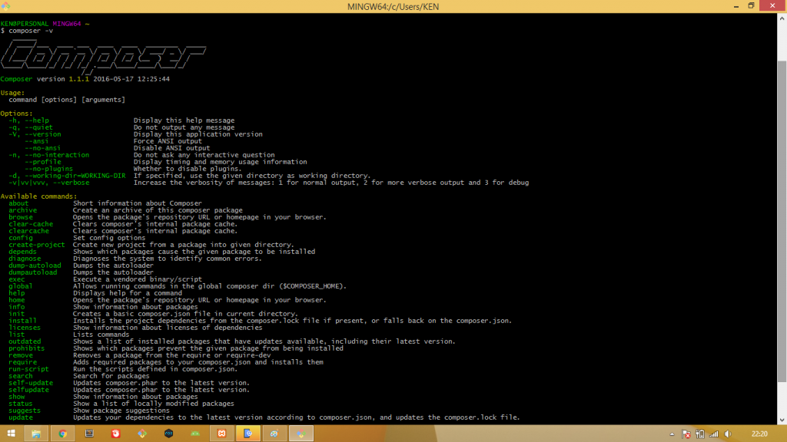Open the red square taskbar icon
Image resolution: width=787 pixels, height=442 pixels.
pos(116,434)
